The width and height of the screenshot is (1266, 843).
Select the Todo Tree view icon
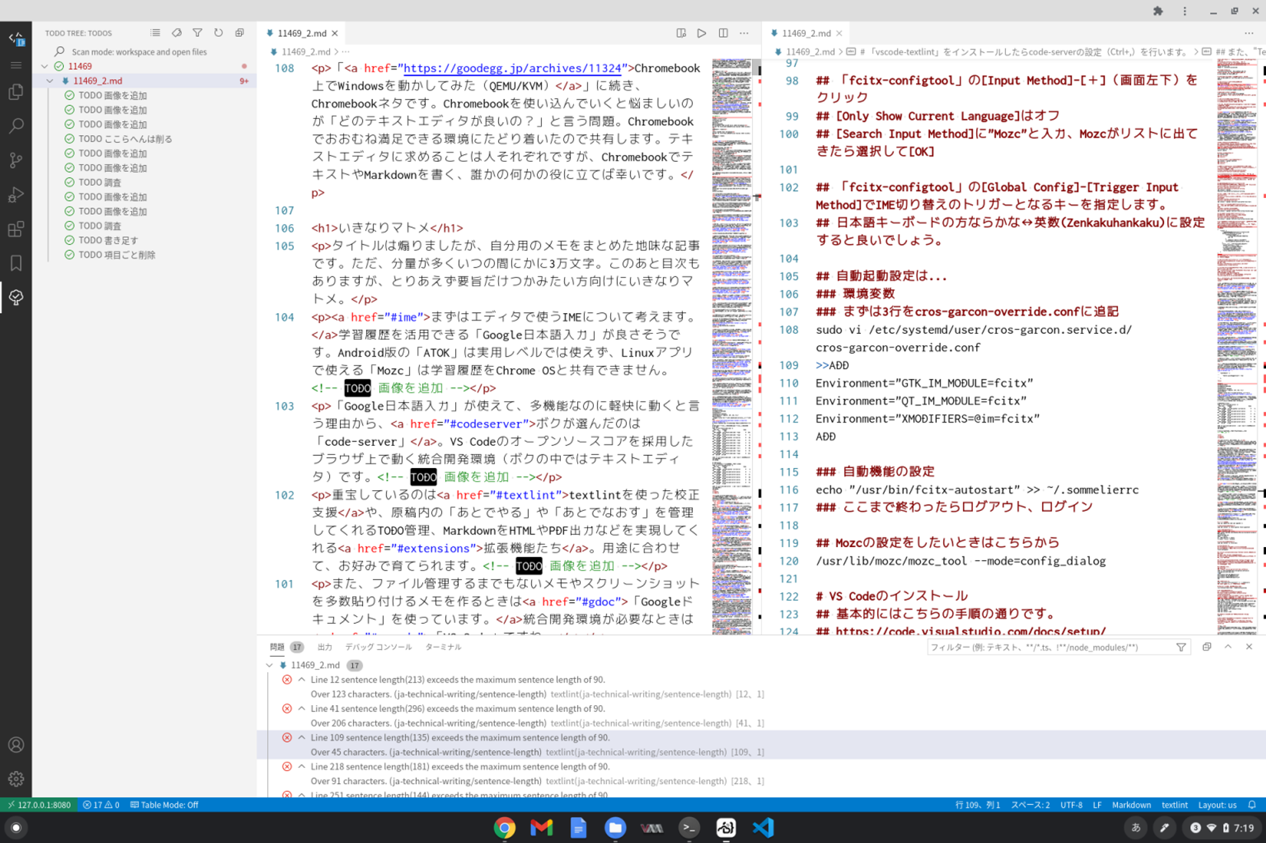(16, 297)
